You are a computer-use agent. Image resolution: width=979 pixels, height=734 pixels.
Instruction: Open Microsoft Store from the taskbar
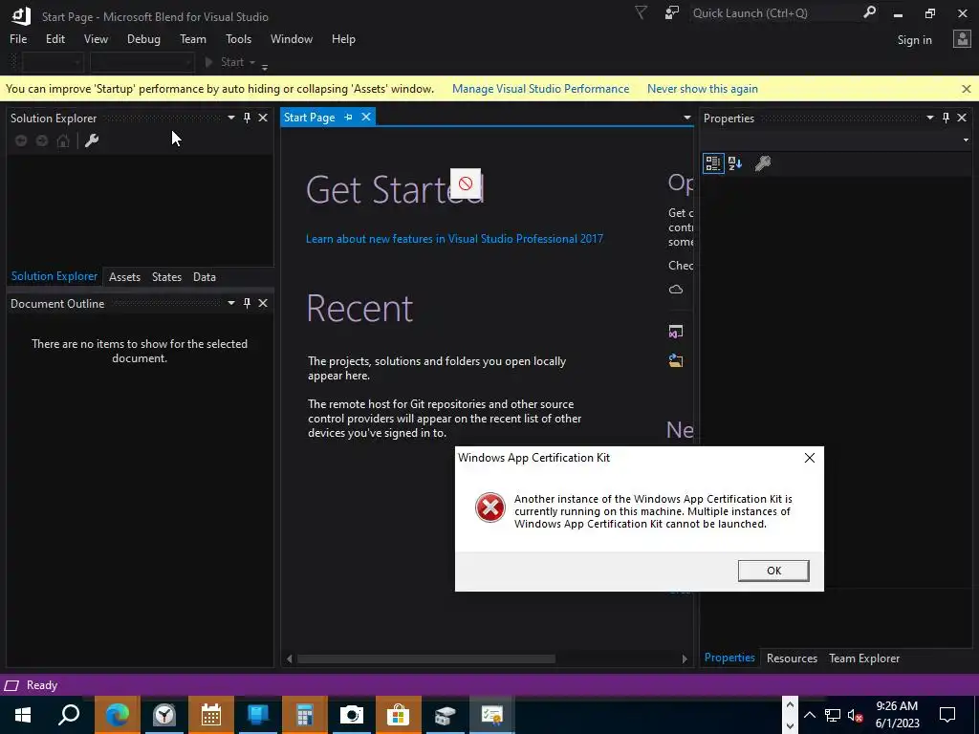(x=399, y=715)
